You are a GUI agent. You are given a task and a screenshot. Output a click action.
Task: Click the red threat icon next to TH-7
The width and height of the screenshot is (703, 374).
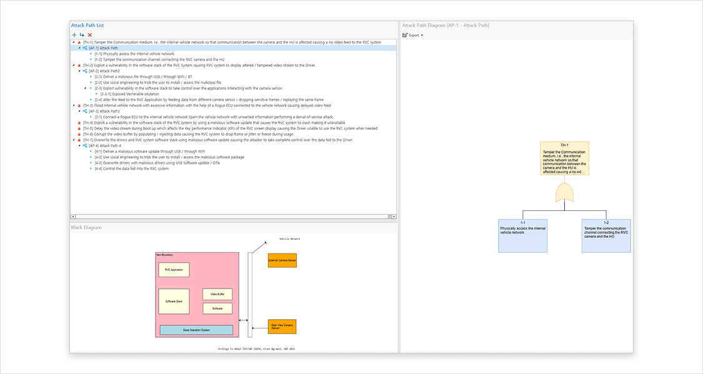click(x=79, y=140)
